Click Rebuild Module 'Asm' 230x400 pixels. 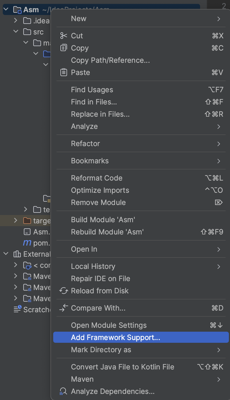coord(107,232)
